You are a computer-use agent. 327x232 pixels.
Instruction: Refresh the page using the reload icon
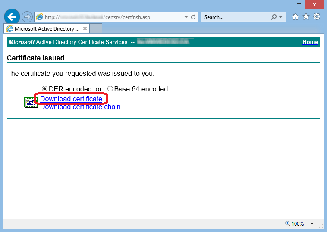pos(193,17)
